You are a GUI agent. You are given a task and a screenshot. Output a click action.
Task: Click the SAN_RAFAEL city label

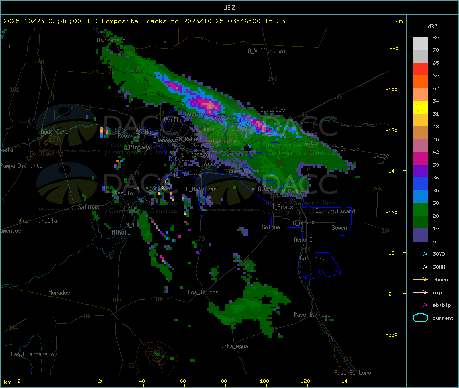(x=187, y=139)
